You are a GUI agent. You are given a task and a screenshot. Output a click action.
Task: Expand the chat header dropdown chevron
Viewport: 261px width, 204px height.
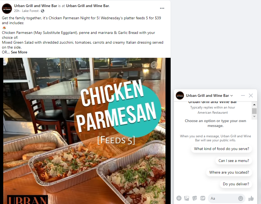coord(231,95)
